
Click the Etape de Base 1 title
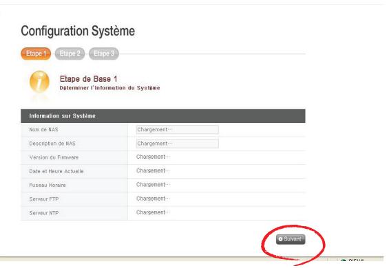88,79
